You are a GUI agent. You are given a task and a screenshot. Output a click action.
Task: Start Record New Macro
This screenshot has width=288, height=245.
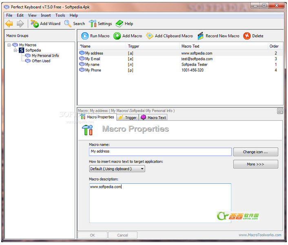click(x=218, y=36)
